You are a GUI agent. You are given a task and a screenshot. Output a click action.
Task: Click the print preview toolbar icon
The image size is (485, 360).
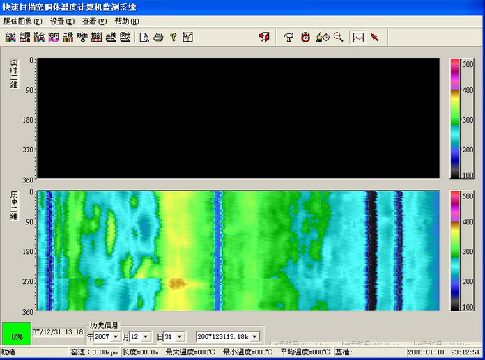point(144,37)
